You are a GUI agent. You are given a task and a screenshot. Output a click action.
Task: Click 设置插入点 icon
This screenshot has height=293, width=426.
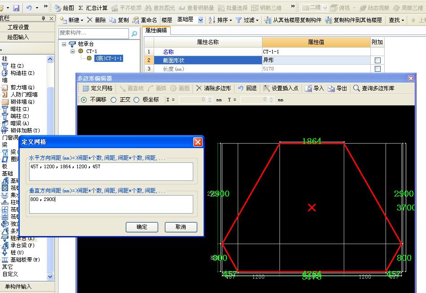click(x=266, y=88)
